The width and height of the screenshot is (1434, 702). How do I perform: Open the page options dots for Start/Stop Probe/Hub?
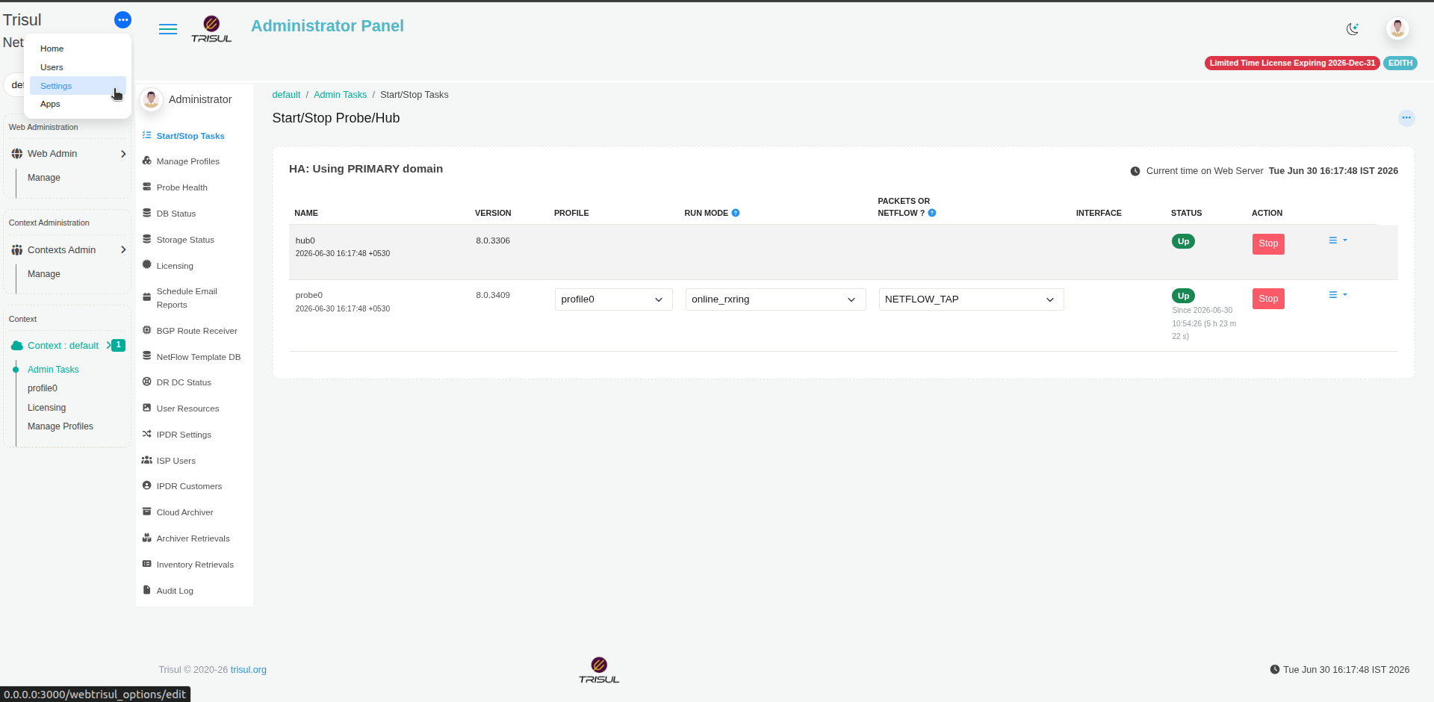[1406, 118]
